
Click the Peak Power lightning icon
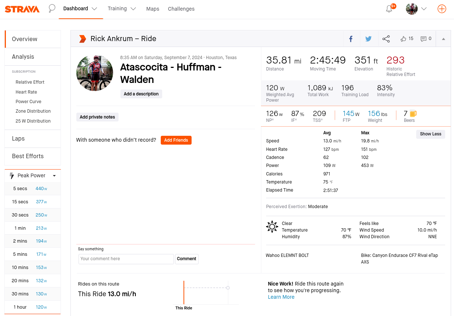pos(12,175)
